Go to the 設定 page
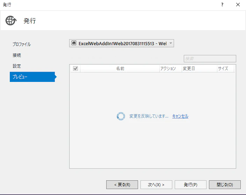246x195 pixels. pos(17,66)
